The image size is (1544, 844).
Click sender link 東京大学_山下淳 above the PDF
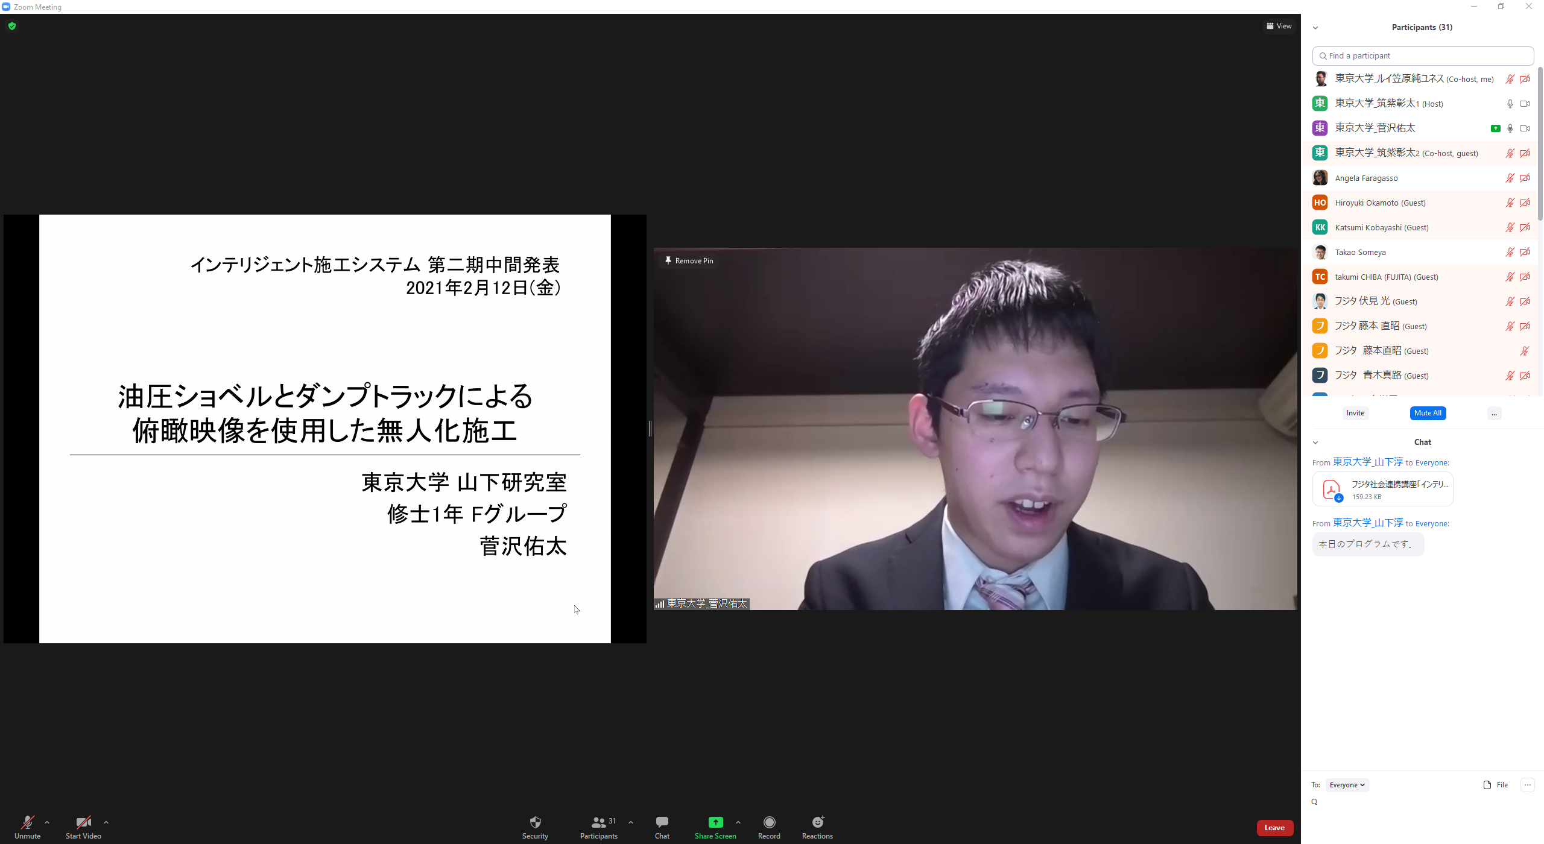(x=1368, y=462)
